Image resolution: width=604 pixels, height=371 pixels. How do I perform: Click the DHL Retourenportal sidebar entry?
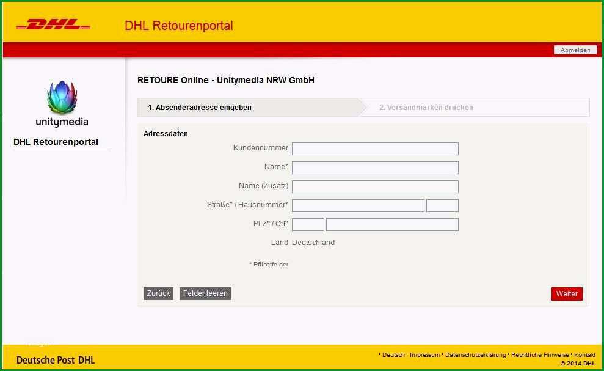point(56,142)
